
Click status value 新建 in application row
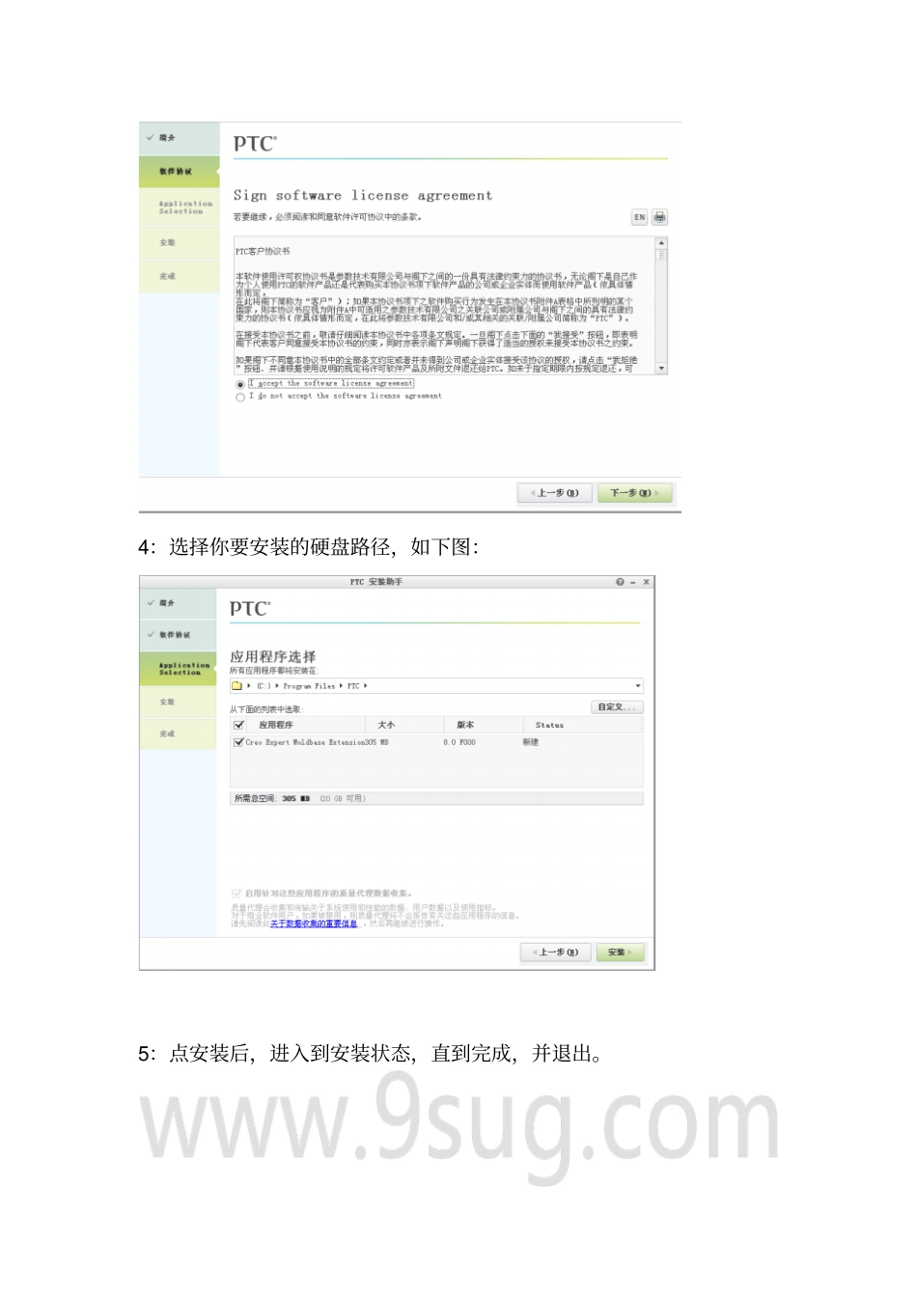point(531,742)
